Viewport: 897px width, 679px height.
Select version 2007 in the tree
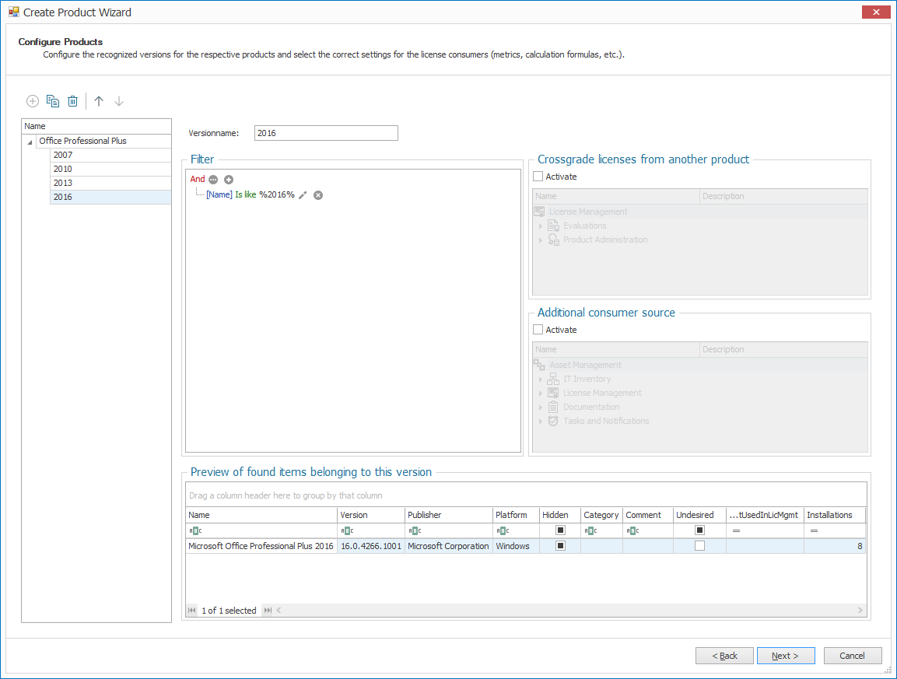point(63,155)
